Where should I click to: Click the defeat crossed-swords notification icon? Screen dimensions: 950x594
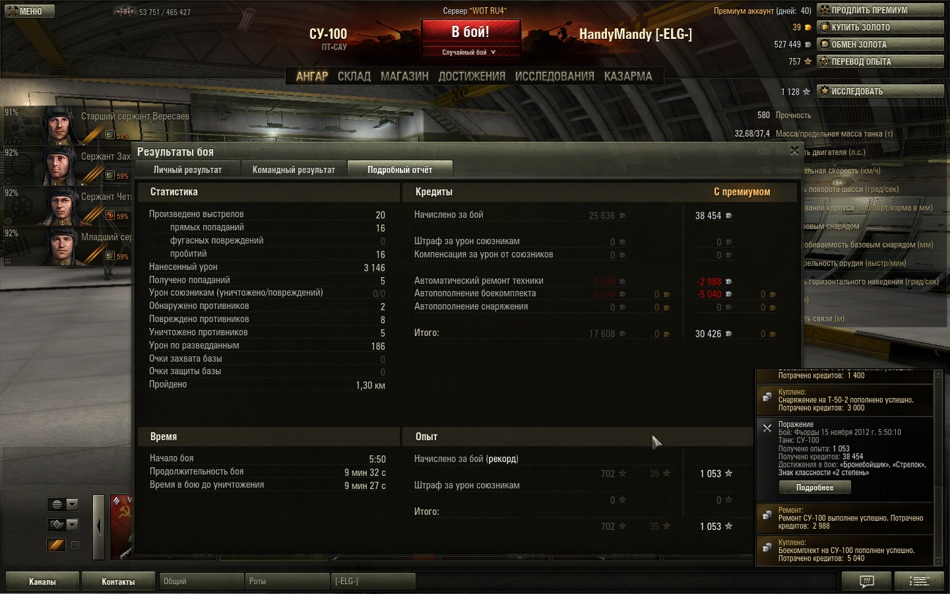[767, 428]
